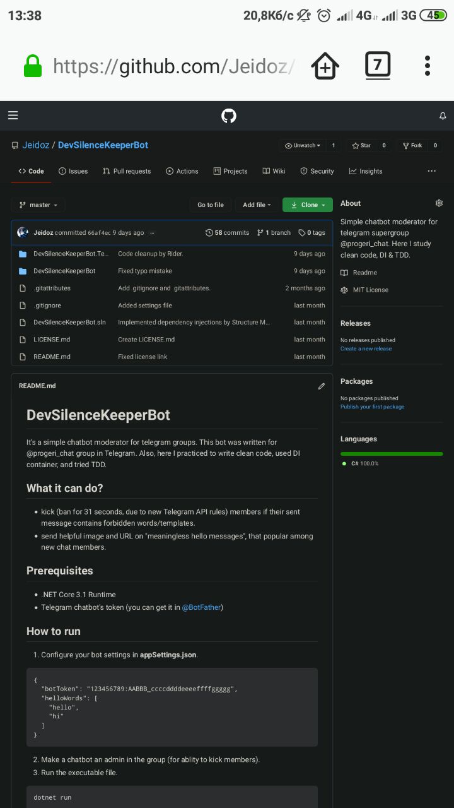This screenshot has height=808, width=454.
Task: Open the browser three-dot menu
Action: pos(428,66)
